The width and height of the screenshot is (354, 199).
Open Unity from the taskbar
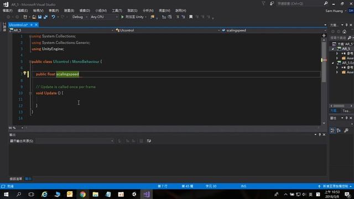[x=134, y=194]
